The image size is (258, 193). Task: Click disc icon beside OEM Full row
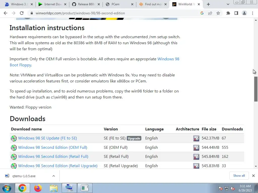tap(14, 148)
